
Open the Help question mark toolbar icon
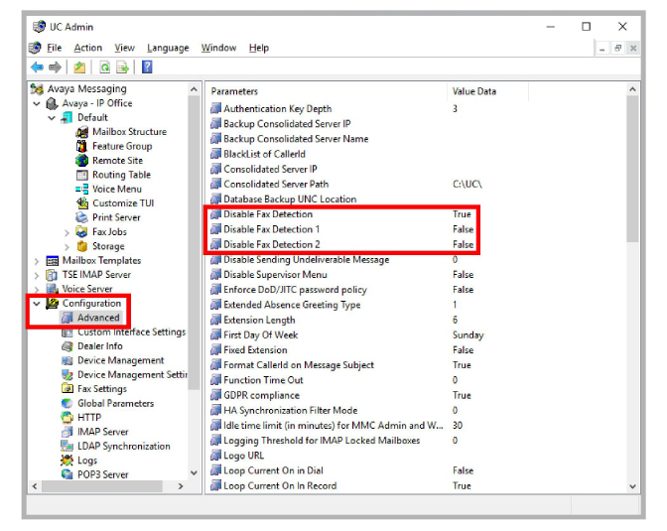(x=147, y=67)
